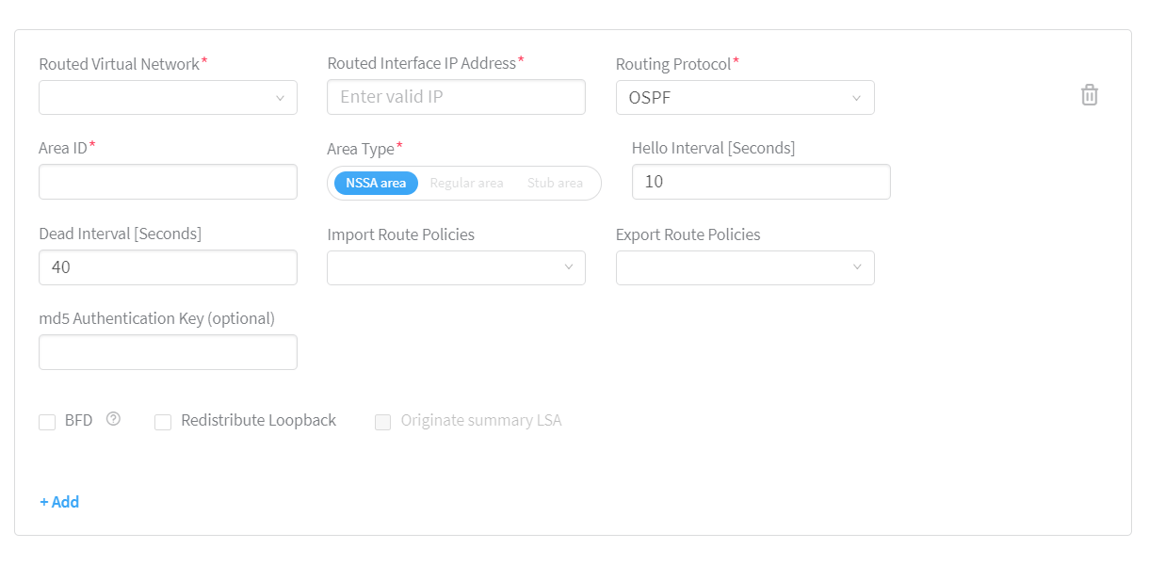Click the Dead Interval seconds field
The width and height of the screenshot is (1149, 565).
point(168,267)
